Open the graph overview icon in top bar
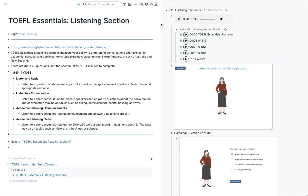 point(151,4)
